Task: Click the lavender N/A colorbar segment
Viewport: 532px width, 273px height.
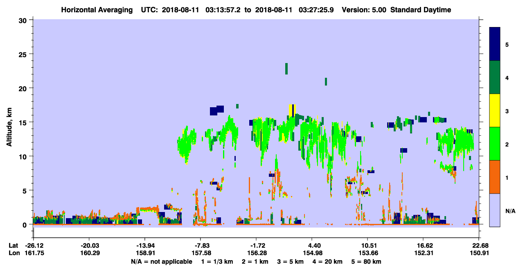Action: point(495,210)
